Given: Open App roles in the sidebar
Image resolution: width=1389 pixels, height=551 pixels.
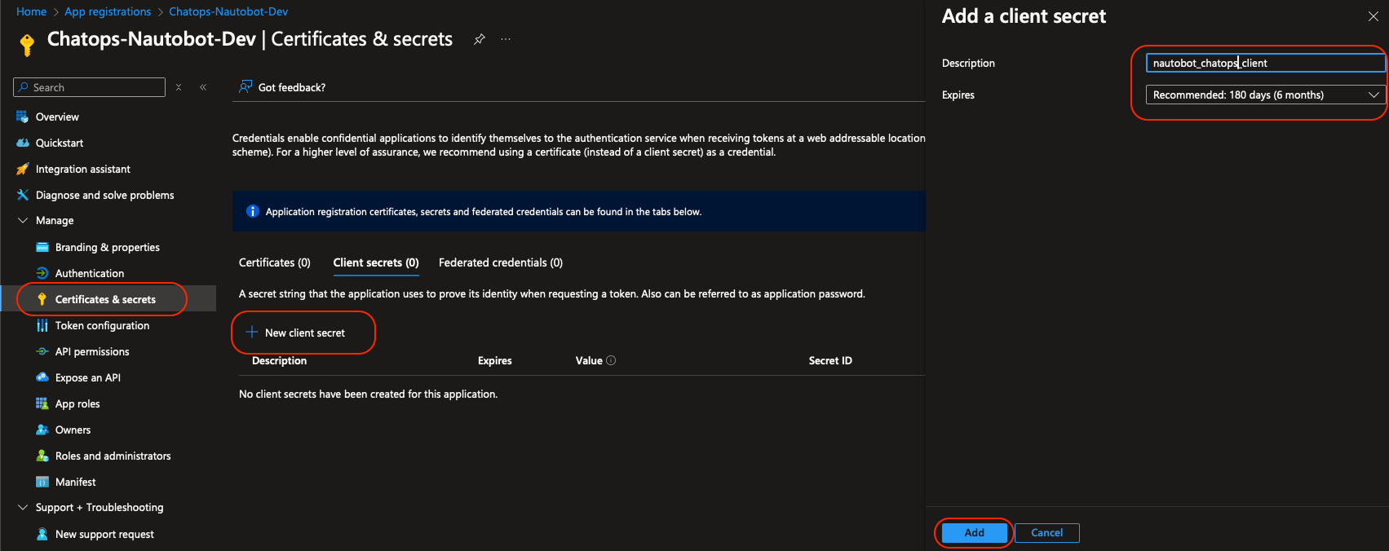Looking at the screenshot, I should tap(77, 403).
